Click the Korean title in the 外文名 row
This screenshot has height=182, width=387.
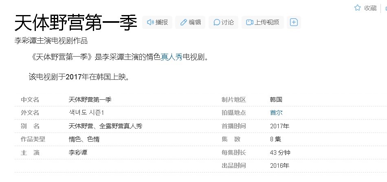tap(87, 113)
